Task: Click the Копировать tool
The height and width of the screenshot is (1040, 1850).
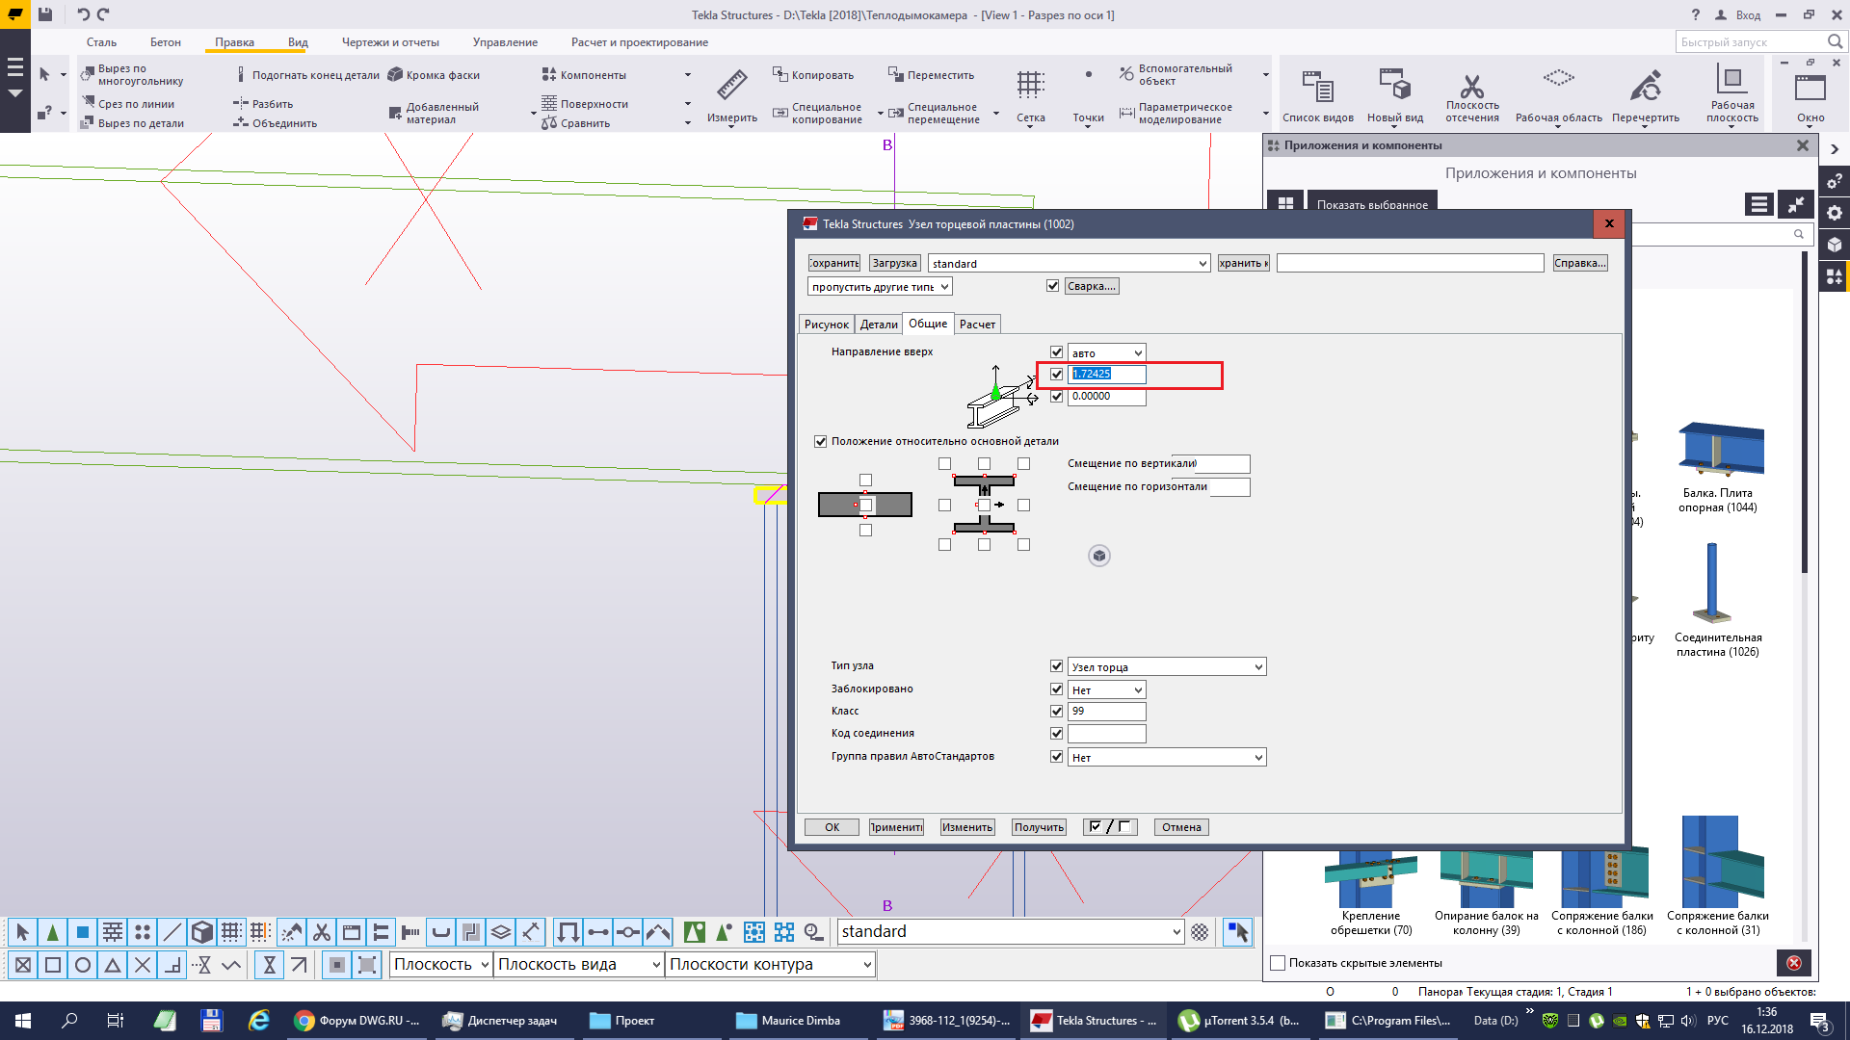Action: 813,75
